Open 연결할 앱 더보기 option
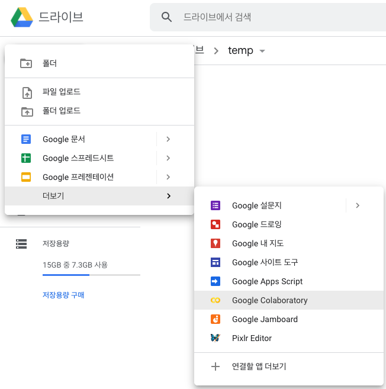This screenshot has width=386, height=389. coord(289,367)
